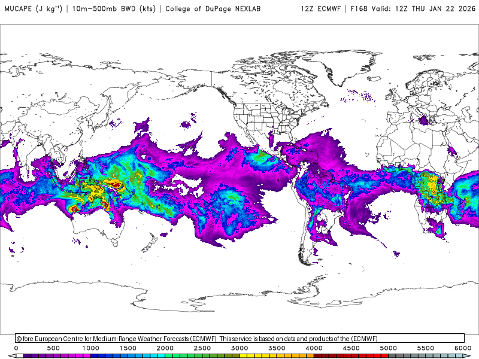Click the first dark gray swatch at 5000
The height and width of the screenshot is (359, 479).
393,356
